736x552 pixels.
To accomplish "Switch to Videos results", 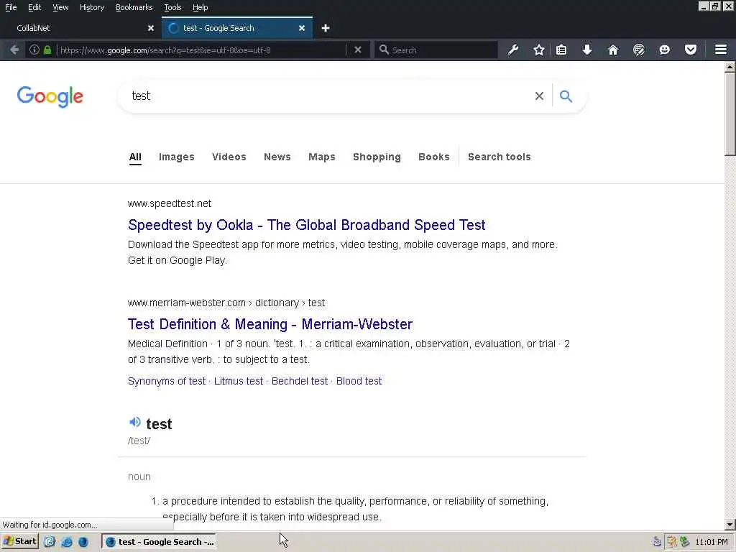I will pyautogui.click(x=229, y=157).
